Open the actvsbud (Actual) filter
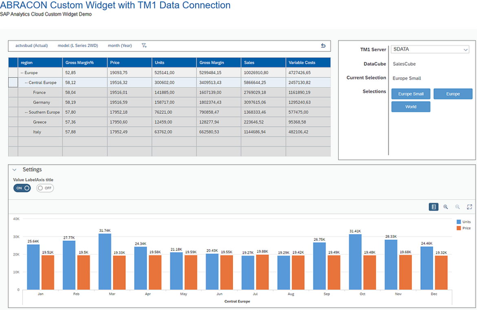477x310 pixels. pyautogui.click(x=31, y=46)
